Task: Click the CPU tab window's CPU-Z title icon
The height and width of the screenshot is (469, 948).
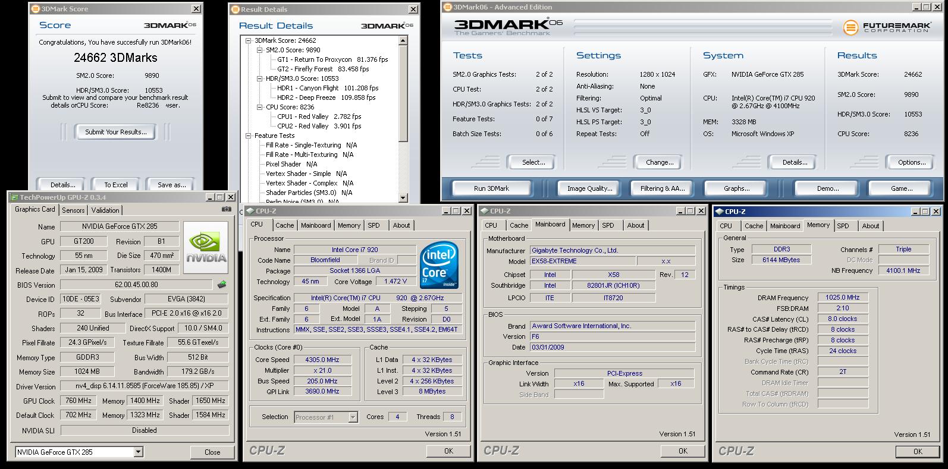Action: [250, 211]
